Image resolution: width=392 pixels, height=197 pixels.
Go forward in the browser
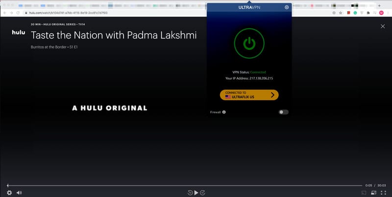tap(11, 13)
